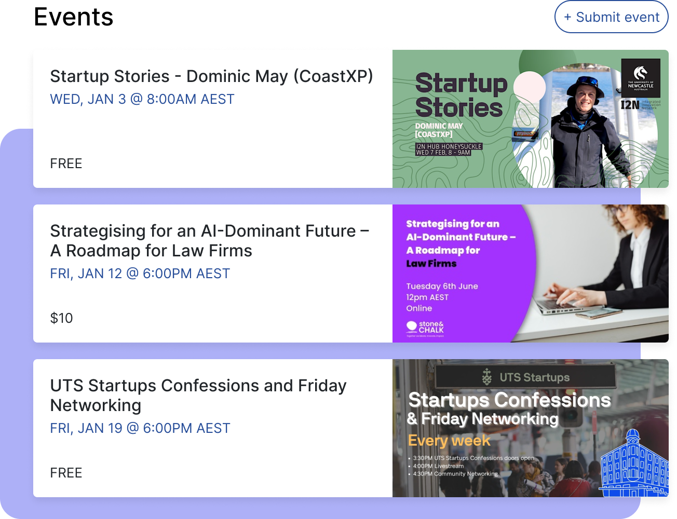Image resolution: width=677 pixels, height=519 pixels.
Task: Select the FRI, JAN 12 @ 6:00PM AEST date
Action: click(140, 274)
